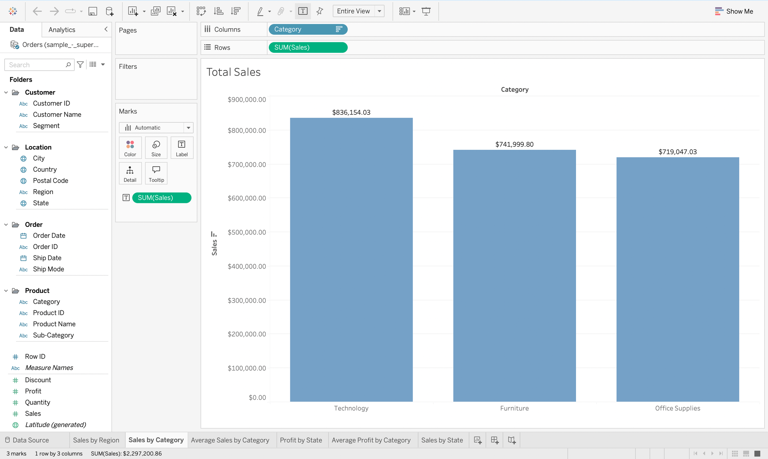The image size is (768, 459).
Task: Sort ascending using toolbar icon
Action: point(218,11)
